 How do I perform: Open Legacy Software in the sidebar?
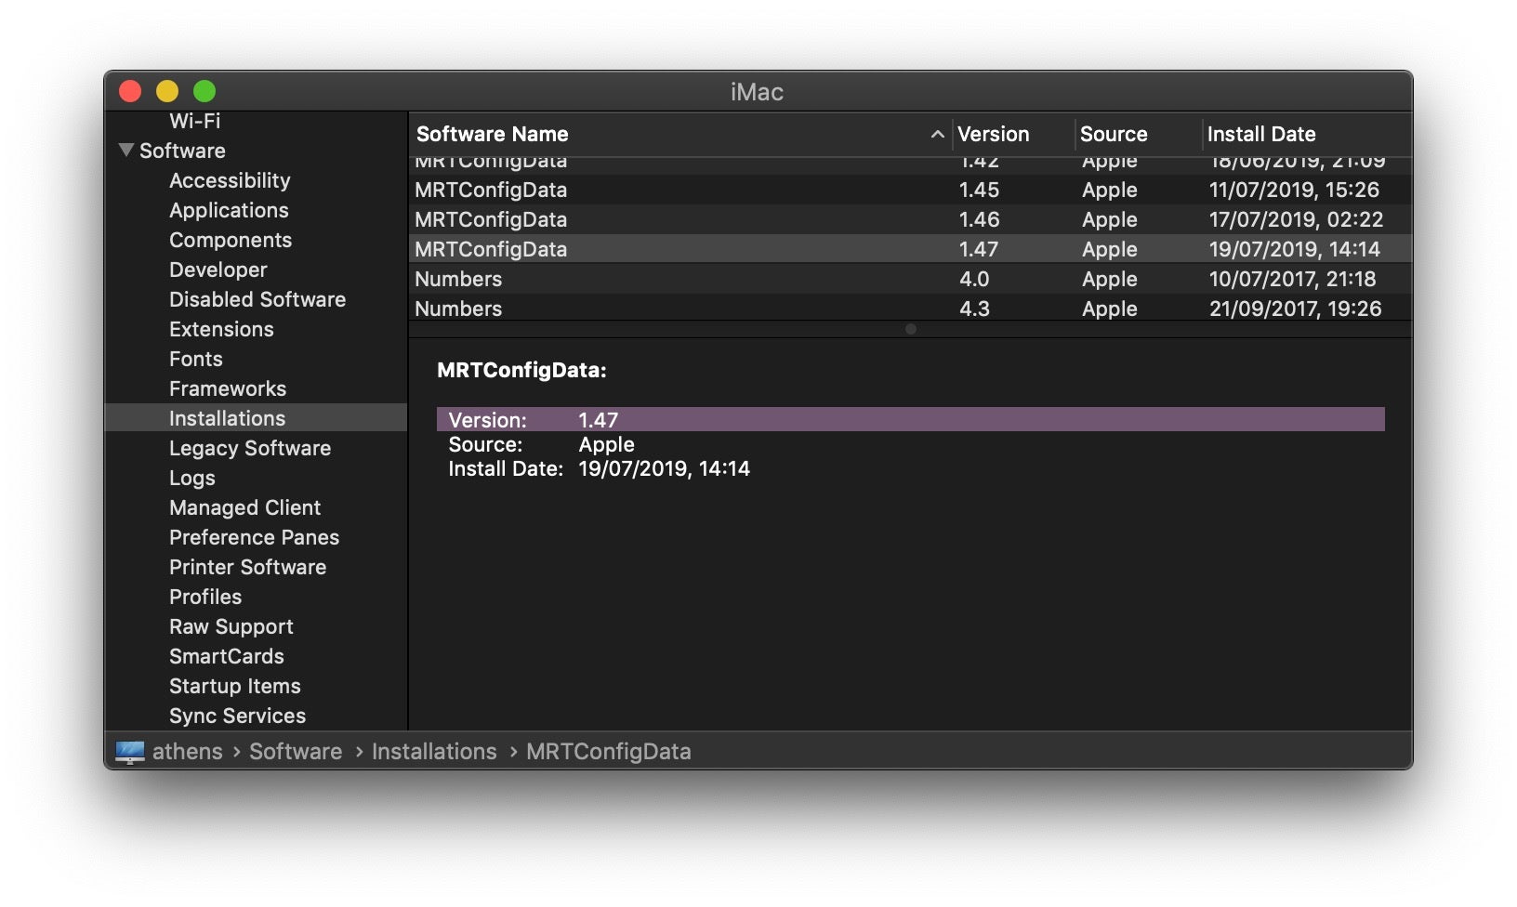[x=250, y=448]
